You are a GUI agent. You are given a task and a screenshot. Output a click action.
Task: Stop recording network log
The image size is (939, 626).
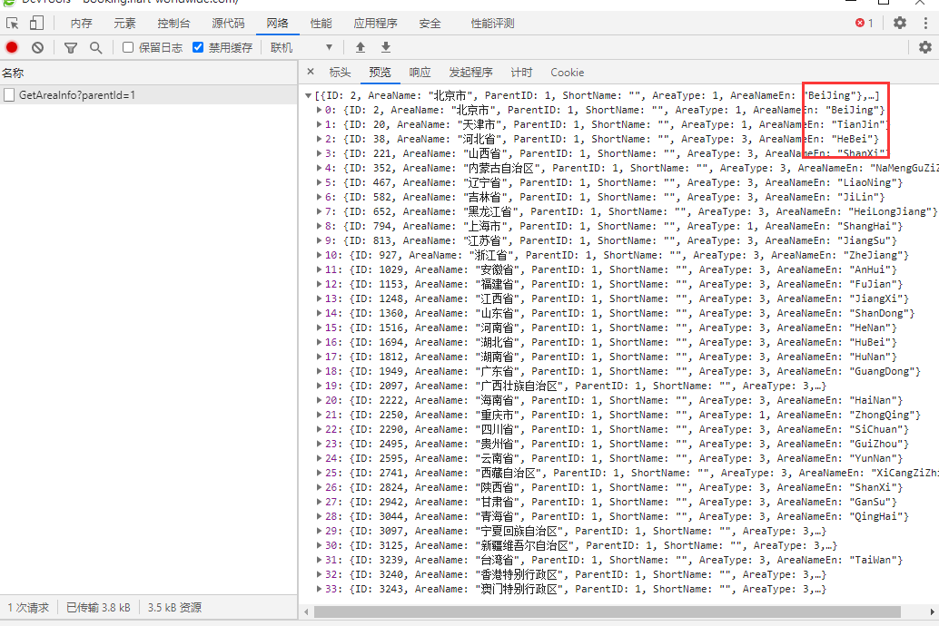12,47
